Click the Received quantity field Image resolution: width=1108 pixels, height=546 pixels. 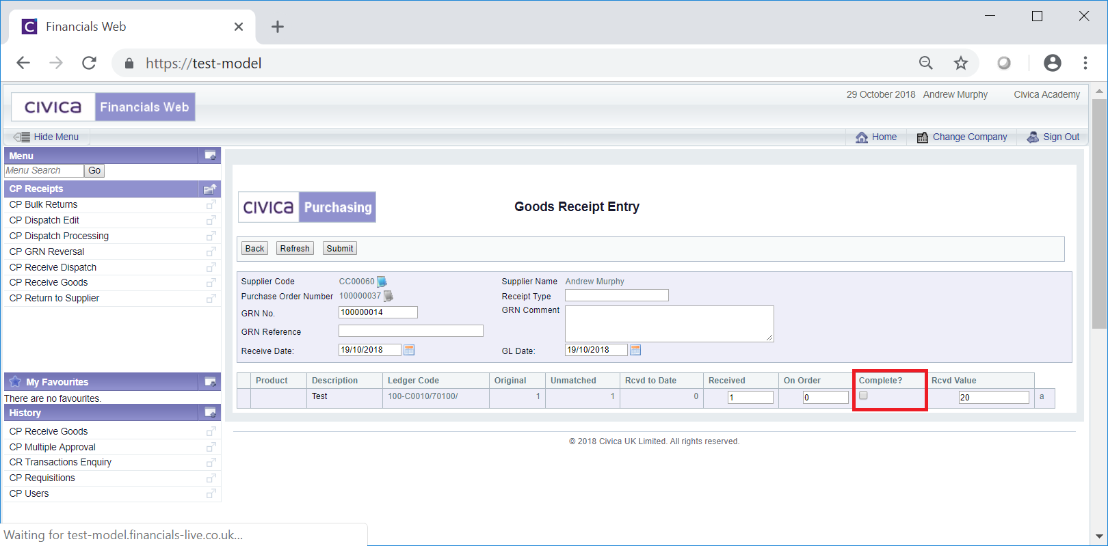[x=750, y=397]
